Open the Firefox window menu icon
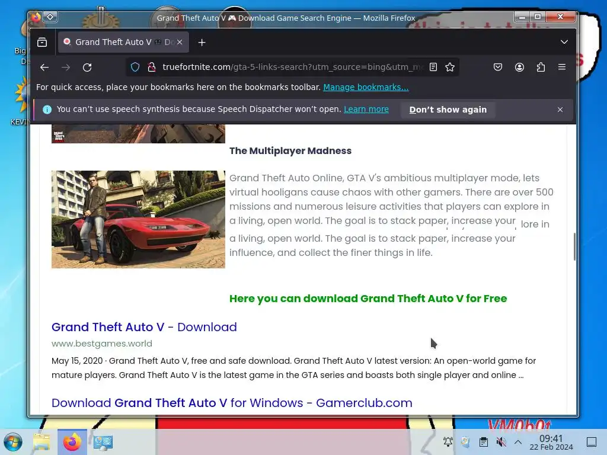Screen dimensions: 607x455 [x=36, y=17]
